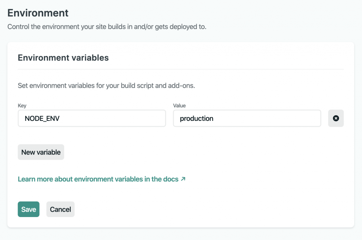Click the 'Control the environment' subtitle text
The height and width of the screenshot is (240, 362).
point(107,27)
